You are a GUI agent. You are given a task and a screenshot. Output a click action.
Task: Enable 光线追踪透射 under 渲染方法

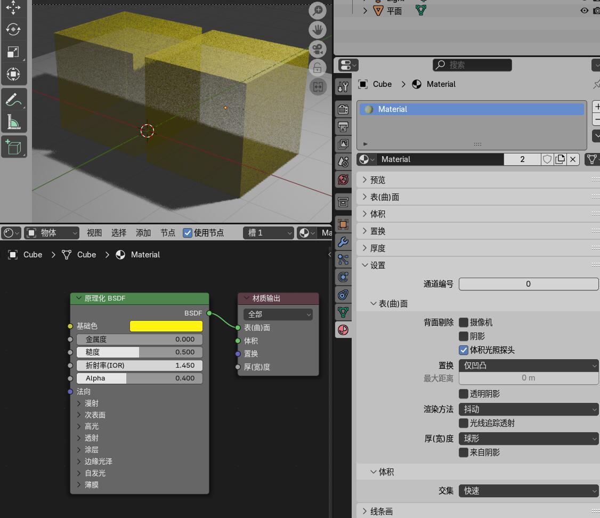pos(463,423)
